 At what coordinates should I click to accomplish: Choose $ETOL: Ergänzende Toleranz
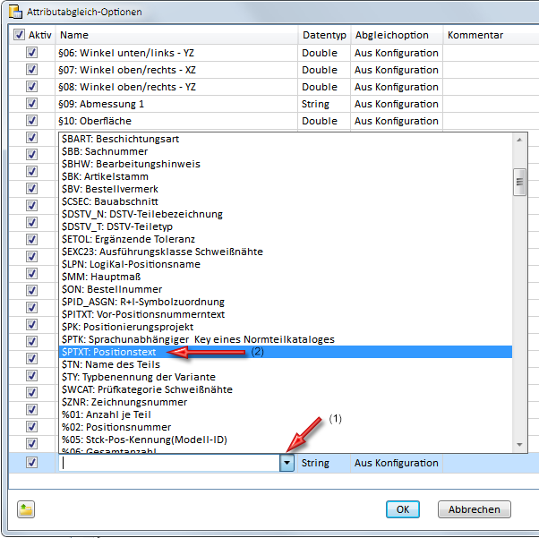tap(286, 239)
